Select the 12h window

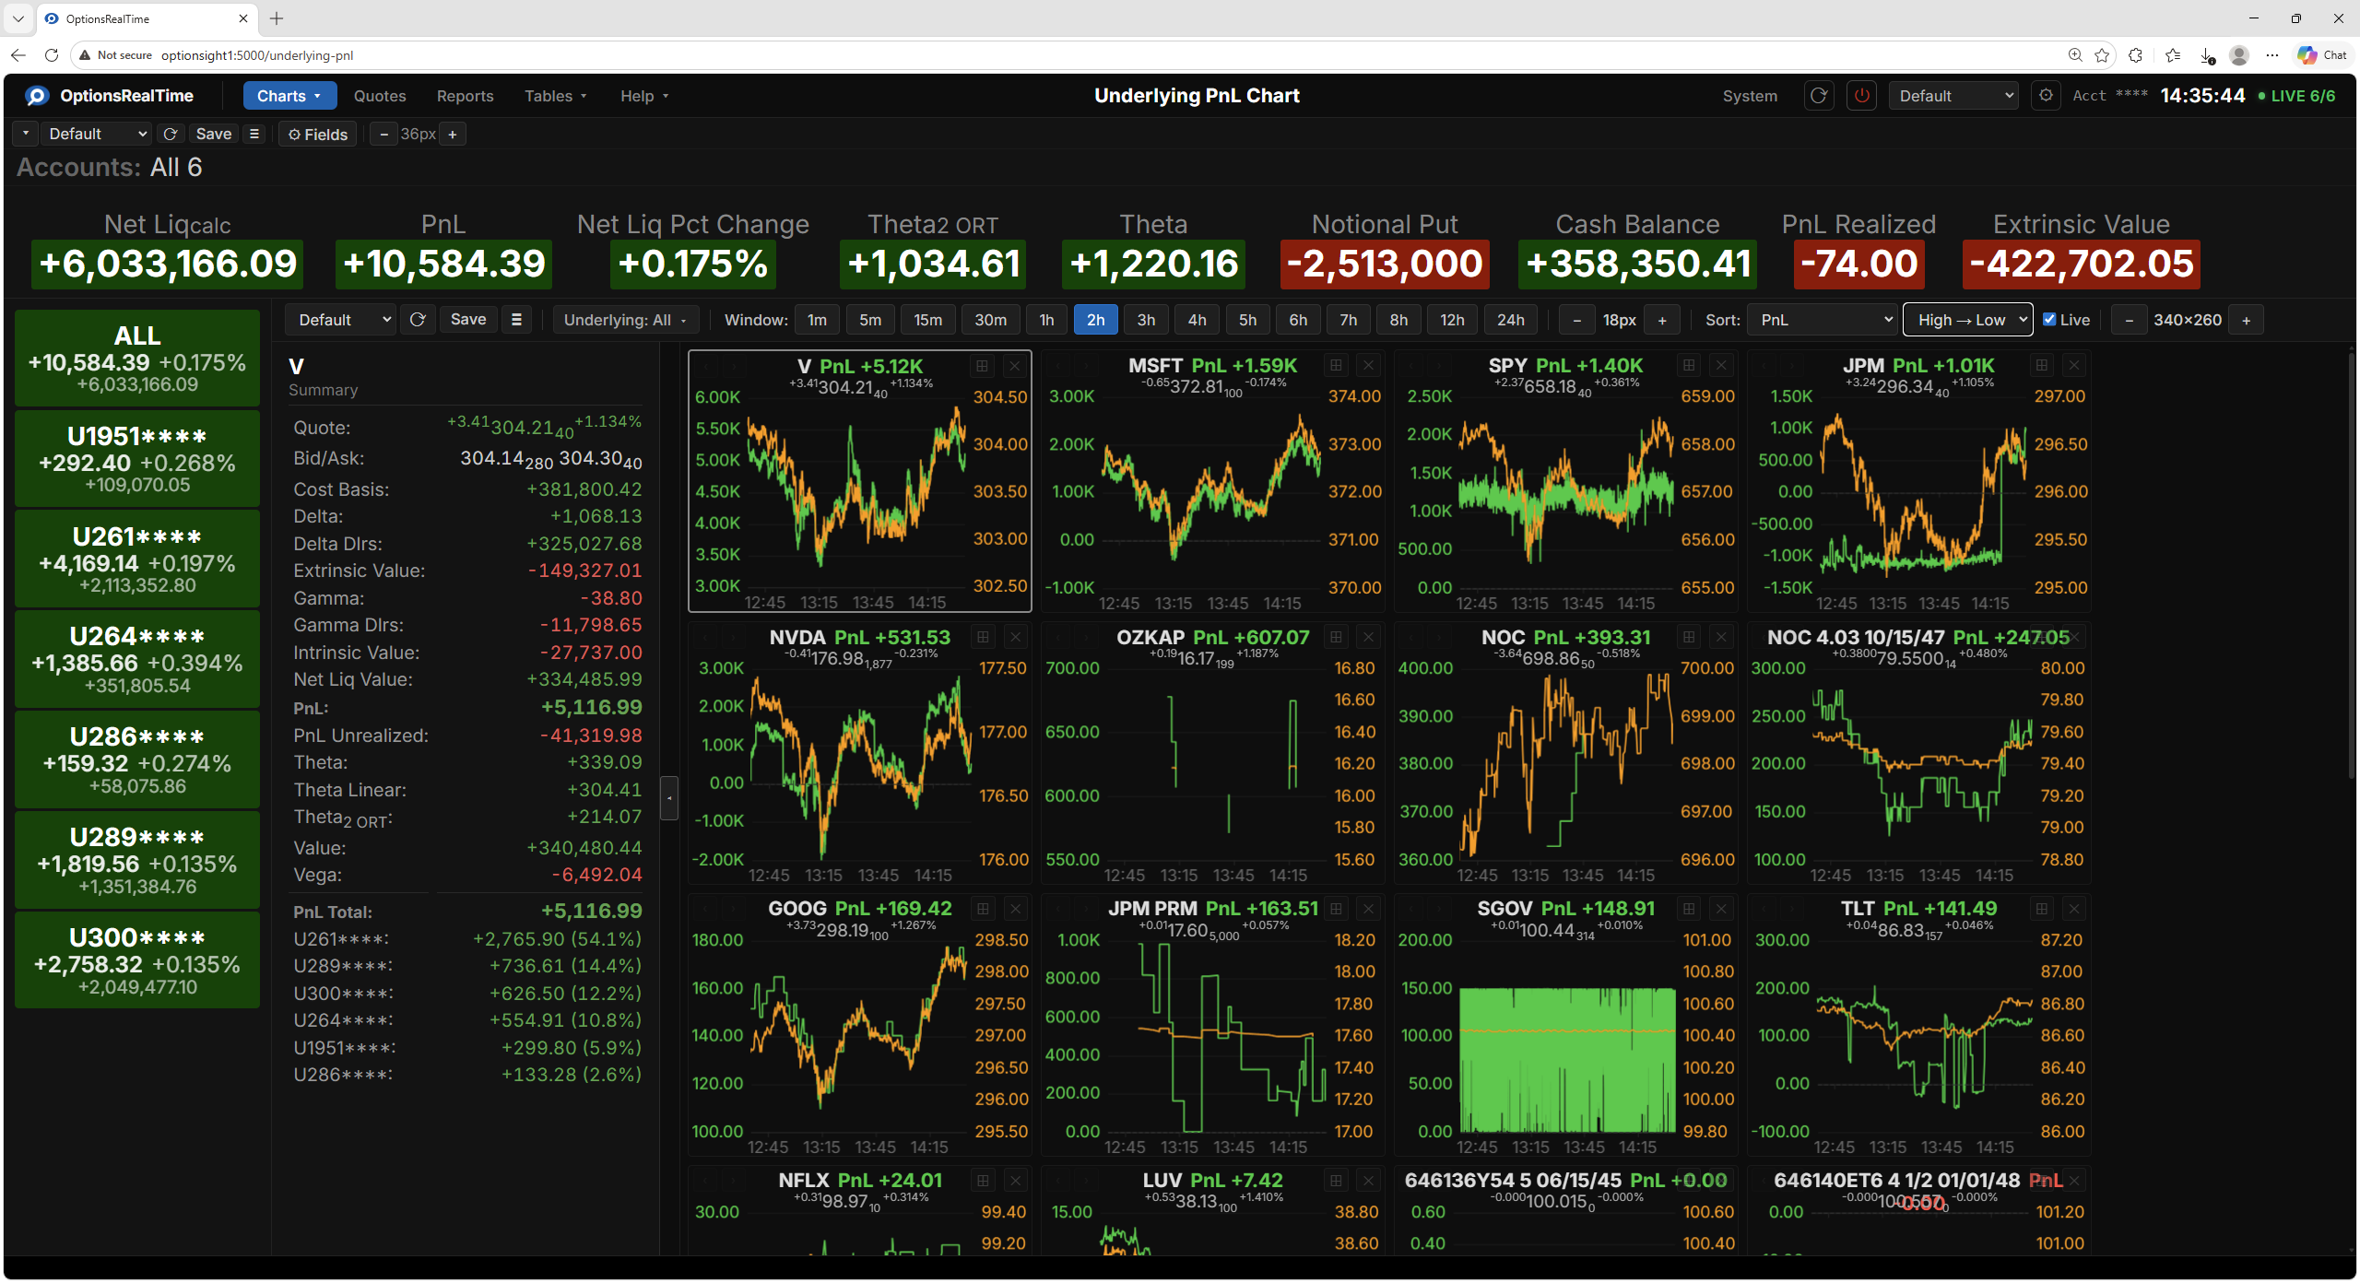click(1452, 320)
